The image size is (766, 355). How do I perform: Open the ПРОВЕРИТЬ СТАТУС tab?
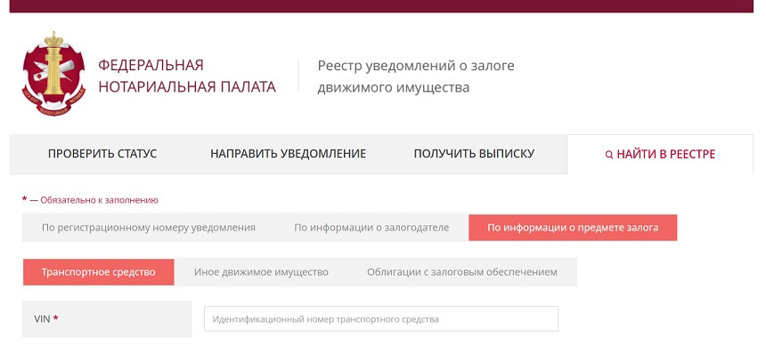(102, 154)
